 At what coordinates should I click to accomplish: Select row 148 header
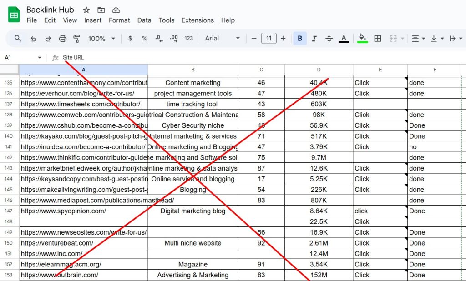[x=9, y=221]
